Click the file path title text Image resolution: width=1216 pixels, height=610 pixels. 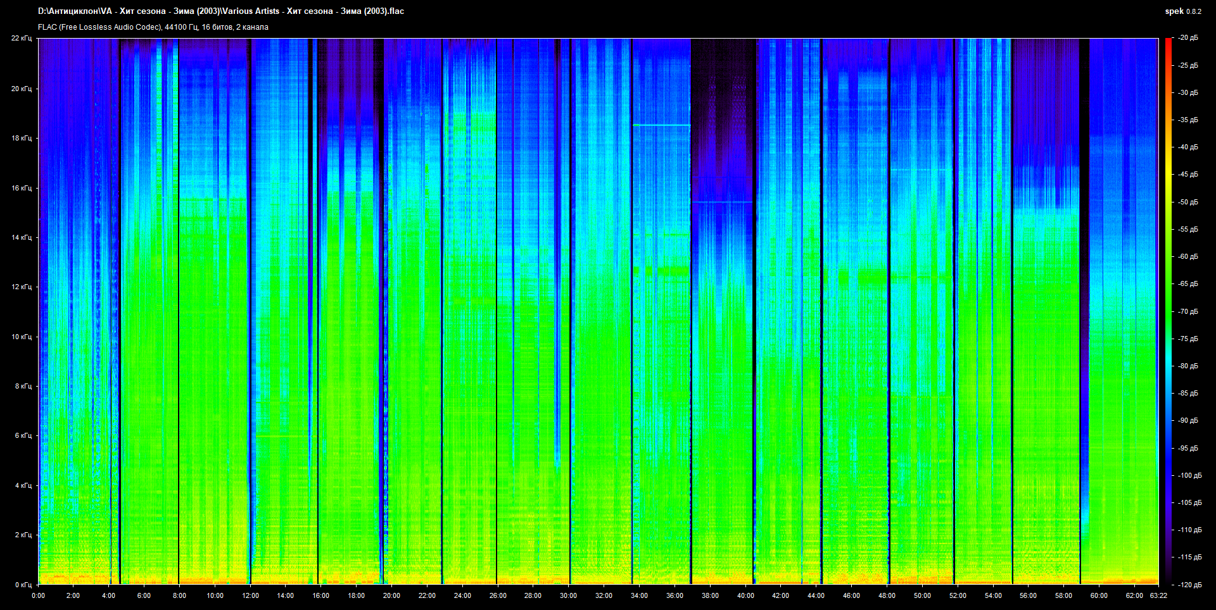(221, 11)
